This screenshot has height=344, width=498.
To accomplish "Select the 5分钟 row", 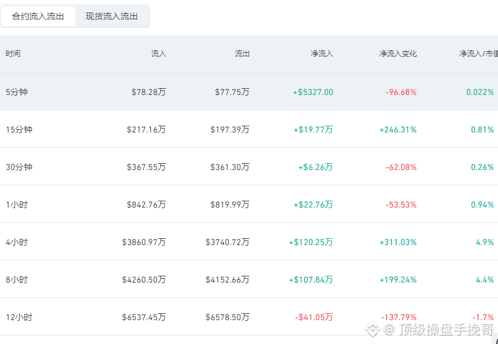I will click(x=249, y=92).
